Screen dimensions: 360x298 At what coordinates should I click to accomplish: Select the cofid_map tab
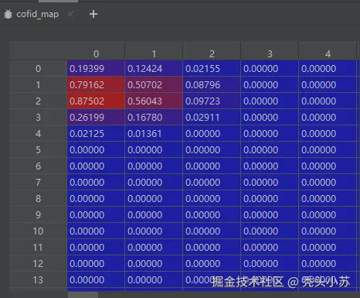point(37,14)
